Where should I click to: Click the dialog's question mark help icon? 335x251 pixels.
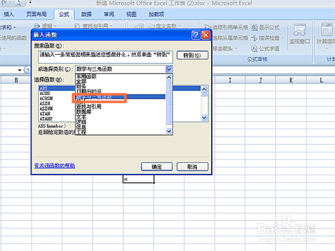click(196, 35)
